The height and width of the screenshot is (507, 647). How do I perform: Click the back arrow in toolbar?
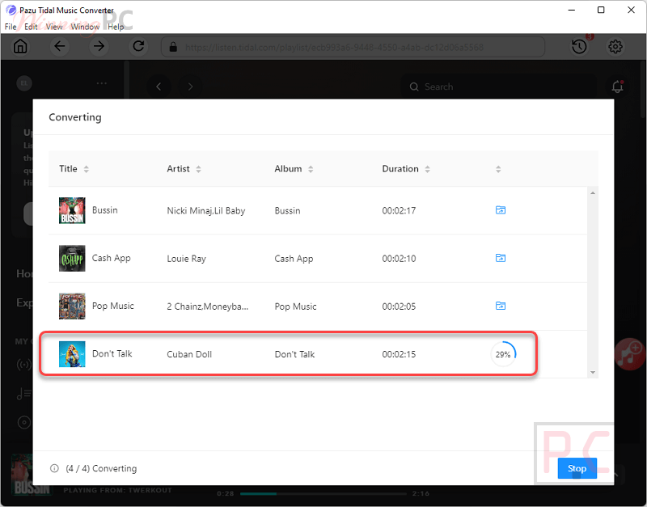click(60, 46)
